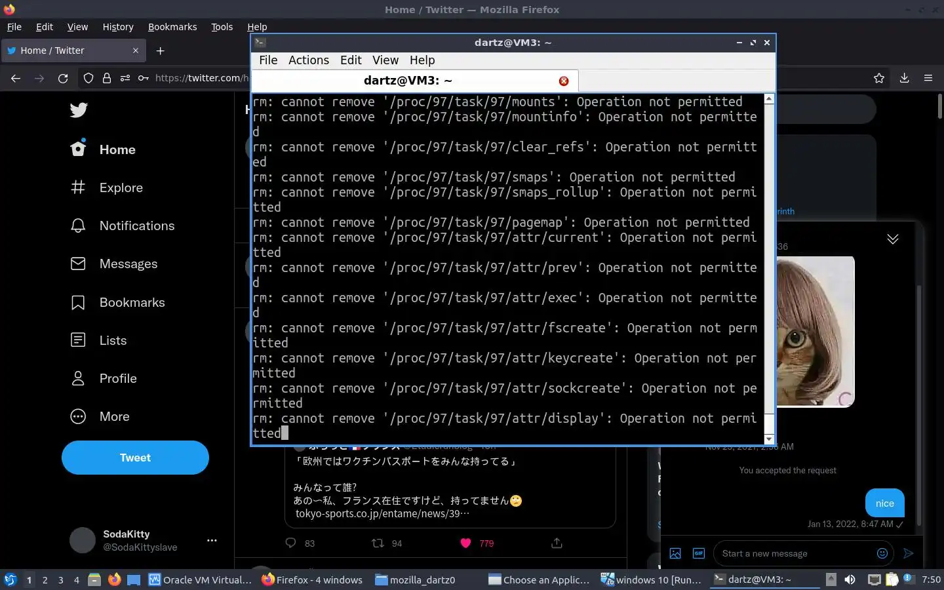Open emoji picker in message composer
This screenshot has width=944, height=590.
click(x=882, y=553)
